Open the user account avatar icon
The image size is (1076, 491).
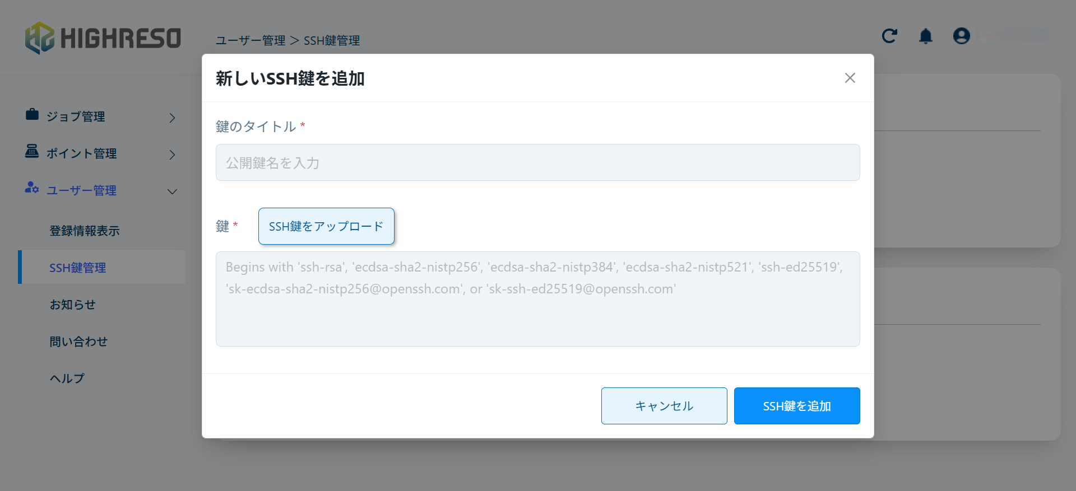[x=961, y=36]
